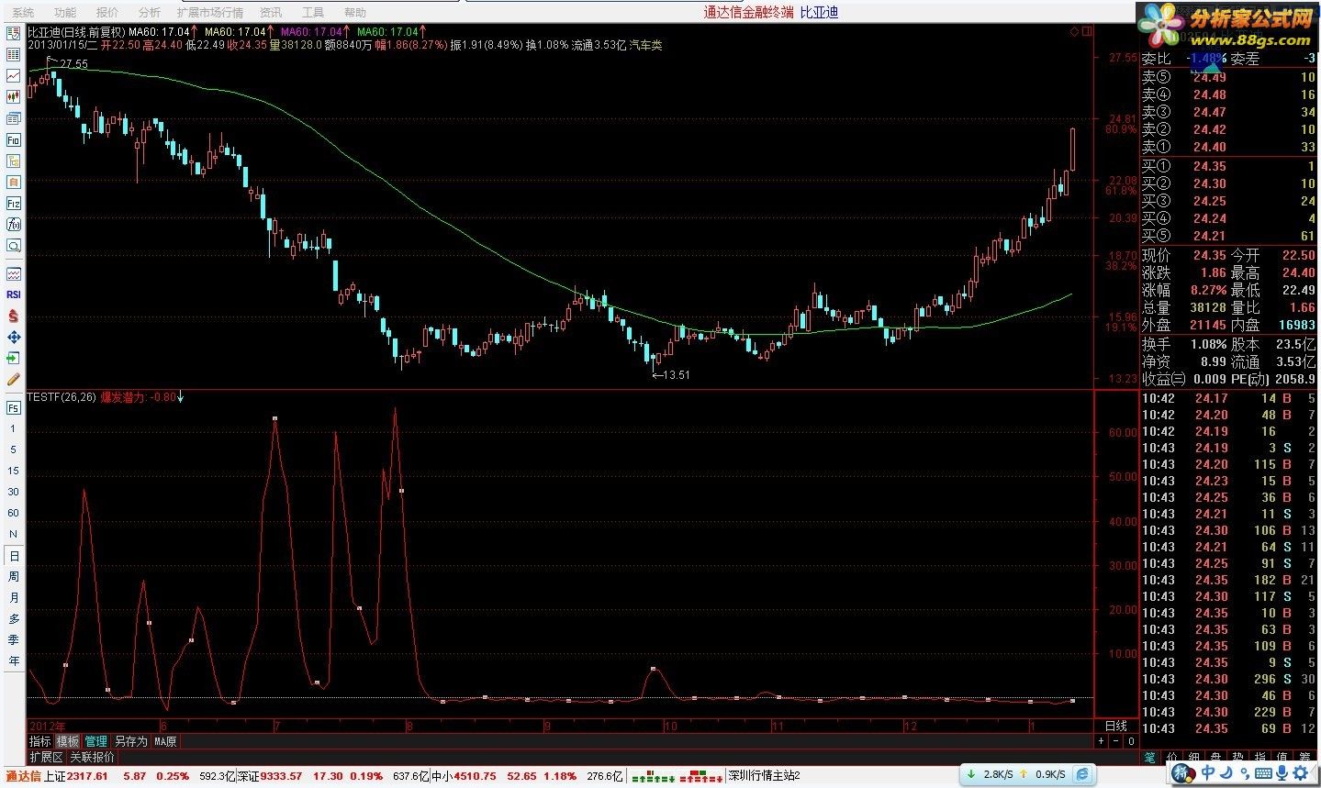The width and height of the screenshot is (1321, 788).
Task: Open the 日线 period selector at bottom right
Action: tap(1115, 726)
